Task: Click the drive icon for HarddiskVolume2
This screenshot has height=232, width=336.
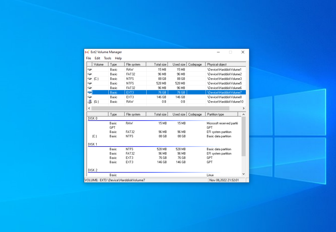Action: (89, 75)
